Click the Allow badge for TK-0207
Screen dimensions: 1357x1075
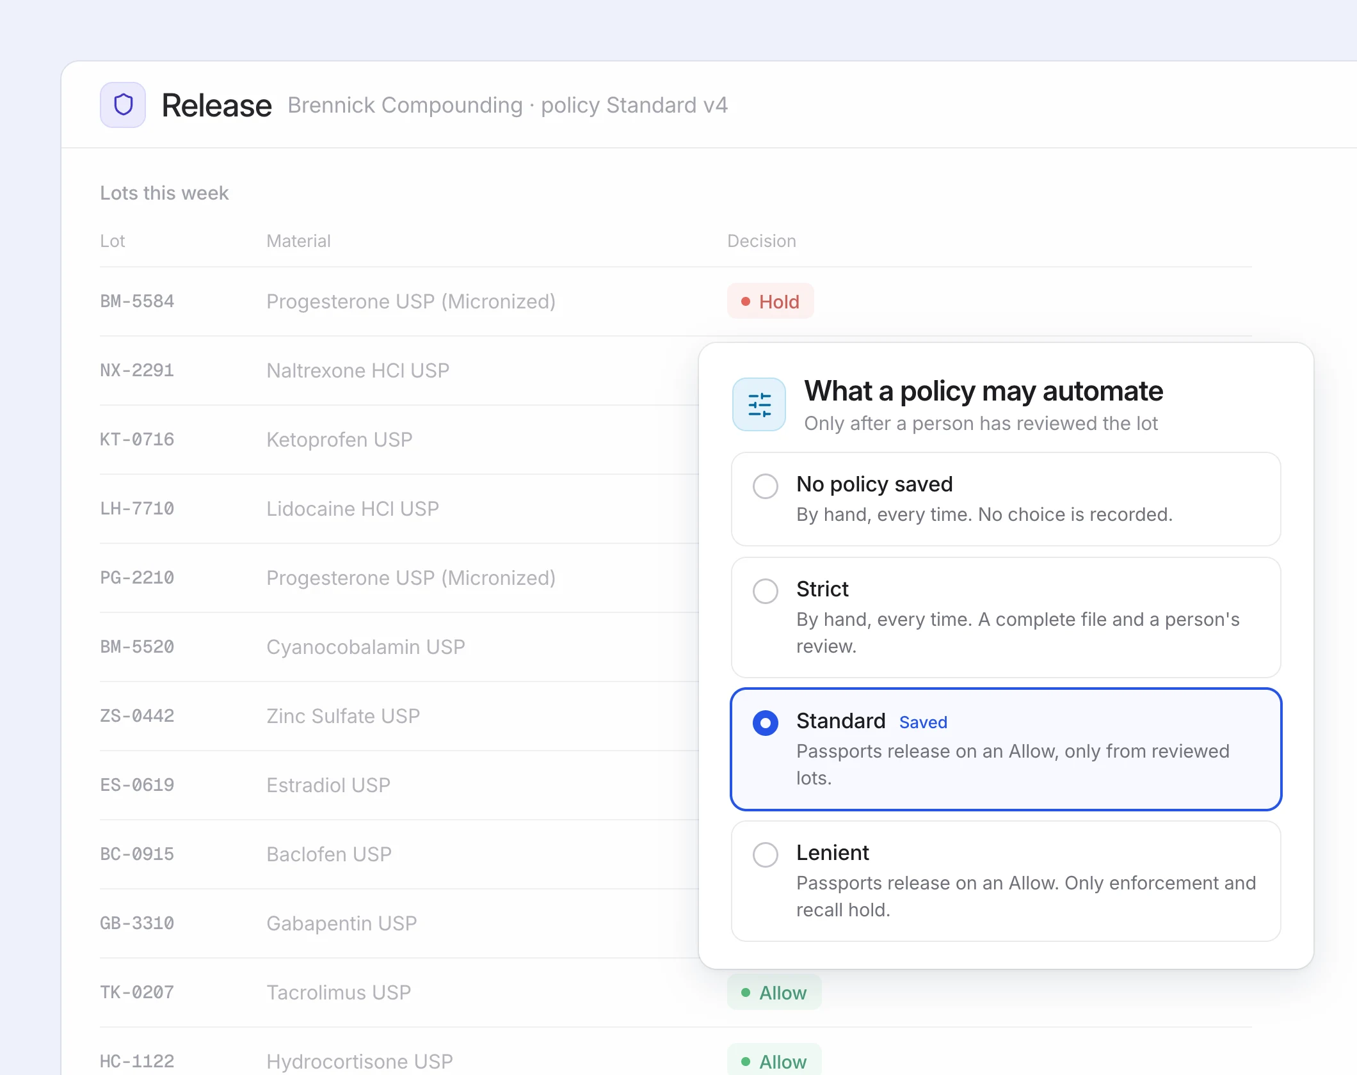(x=775, y=992)
